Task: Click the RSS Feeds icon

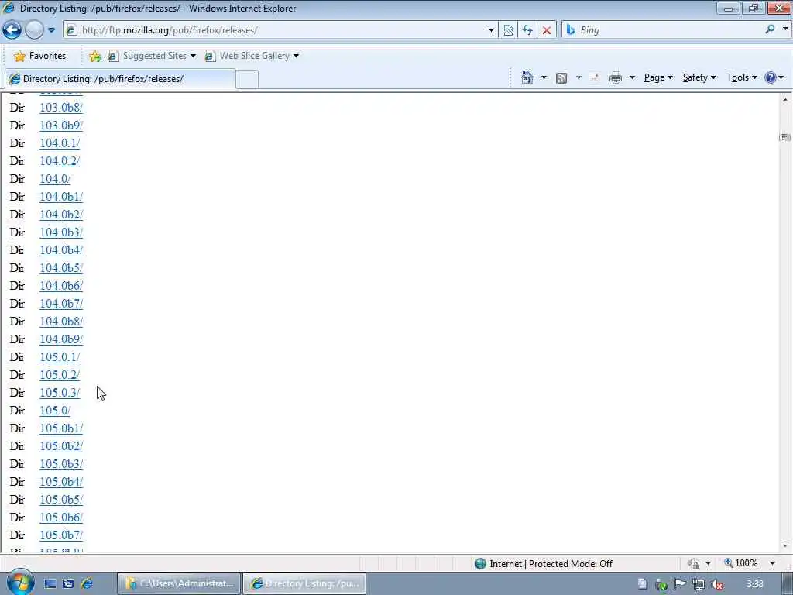Action: (561, 78)
